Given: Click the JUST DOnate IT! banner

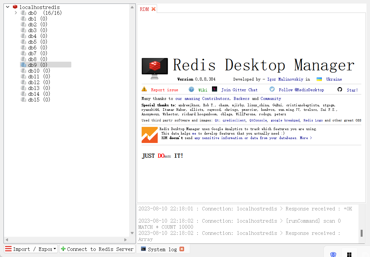Looking at the screenshot, I should pyautogui.click(x=162, y=156).
